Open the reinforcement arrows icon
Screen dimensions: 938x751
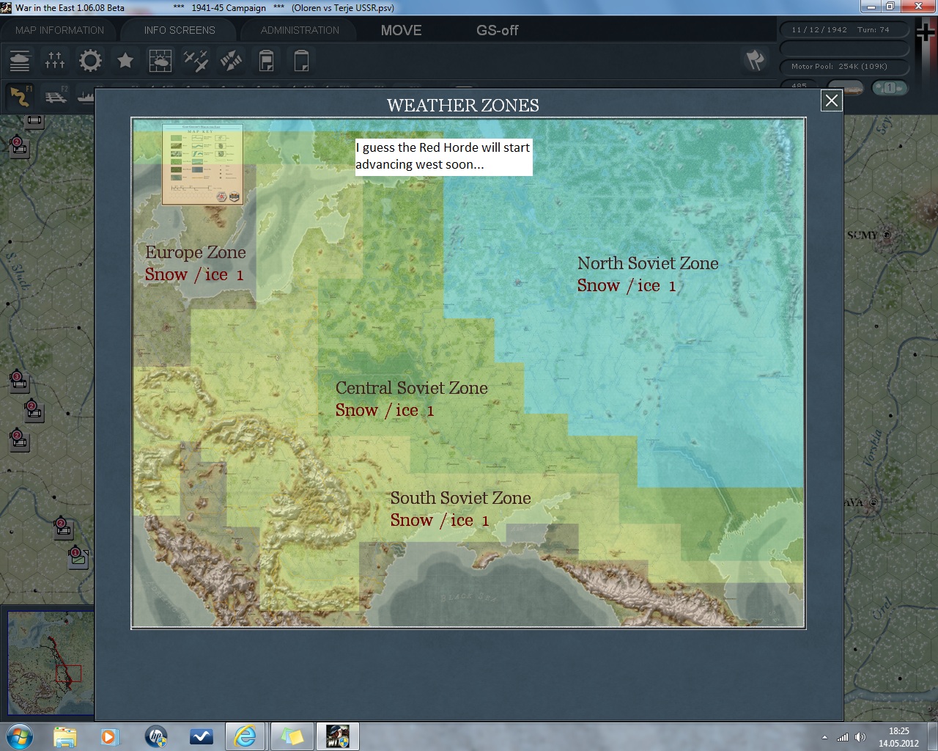point(231,60)
